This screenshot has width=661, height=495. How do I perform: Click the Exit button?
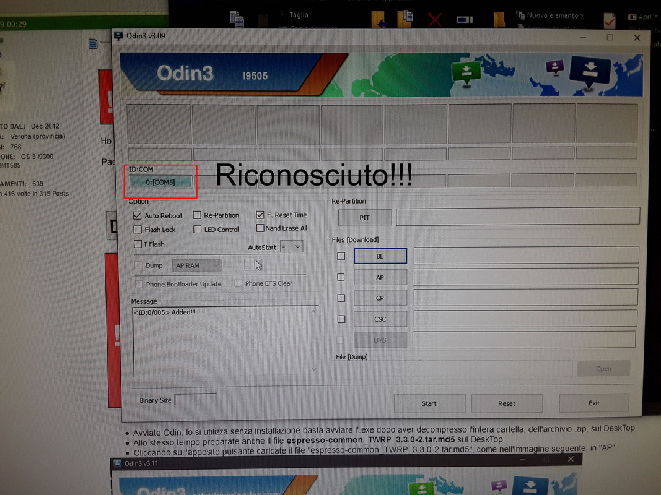[x=594, y=403]
